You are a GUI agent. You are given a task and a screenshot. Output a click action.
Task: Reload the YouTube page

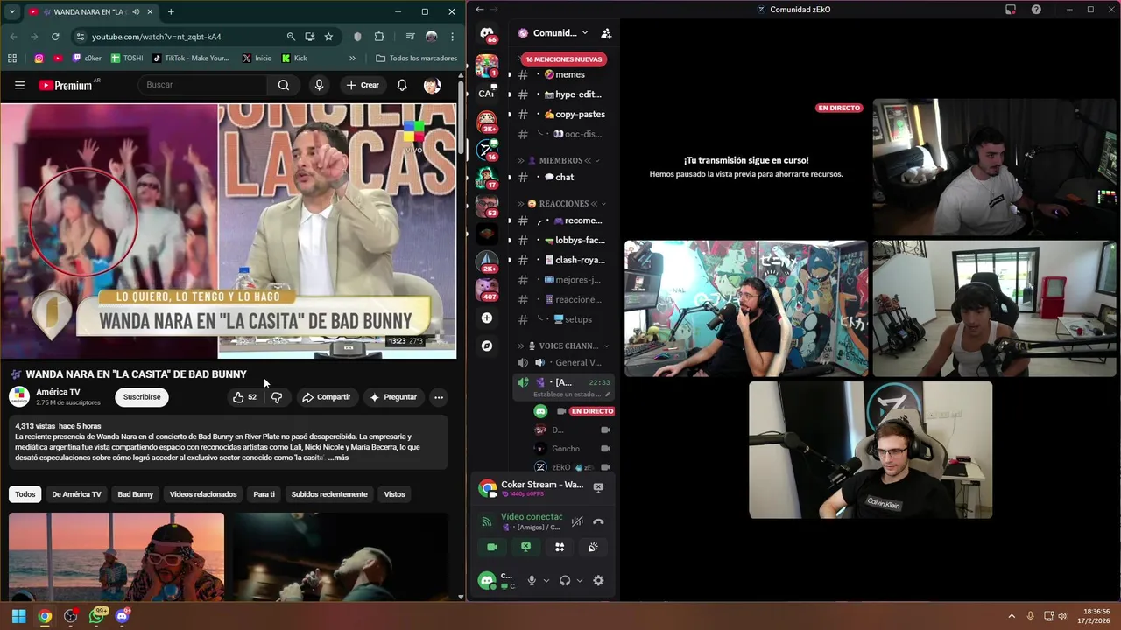pos(55,37)
